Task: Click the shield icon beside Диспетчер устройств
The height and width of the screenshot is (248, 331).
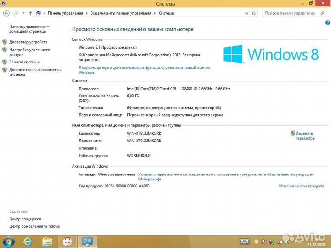Action: coord(5,42)
